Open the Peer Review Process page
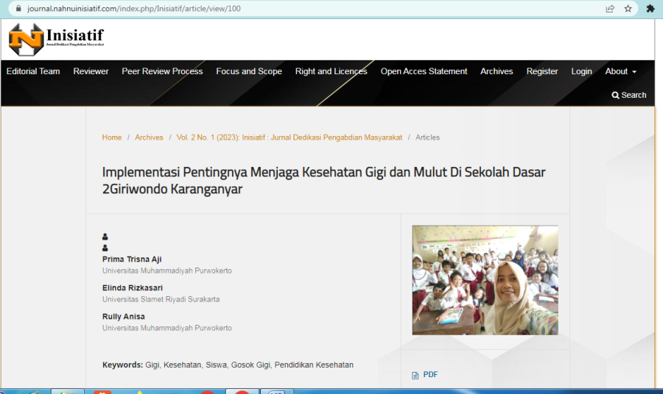The width and height of the screenshot is (663, 394). [x=162, y=71]
